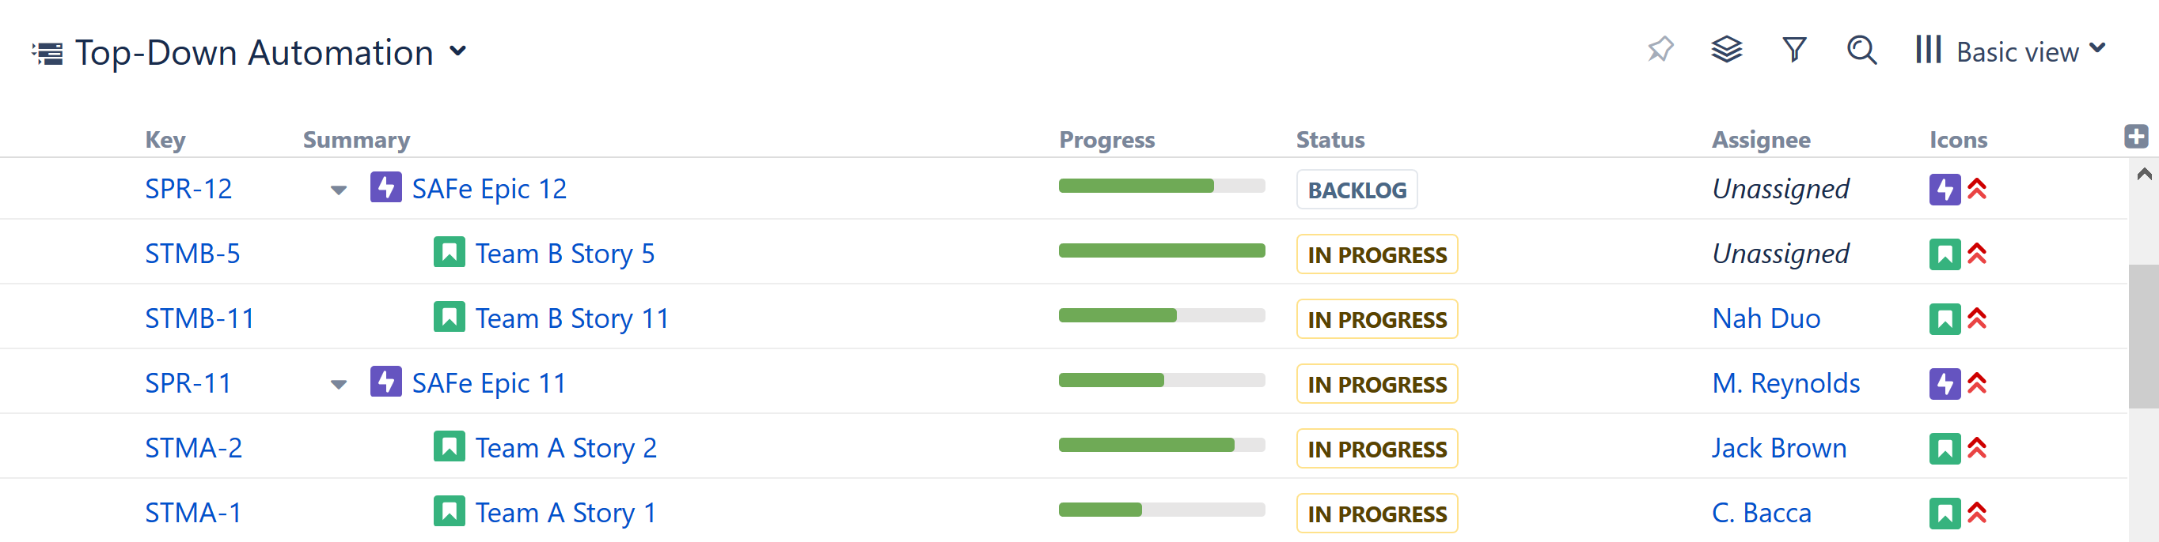Click the BACKLOG status badge
The height and width of the screenshot is (542, 2159).
tap(1356, 190)
